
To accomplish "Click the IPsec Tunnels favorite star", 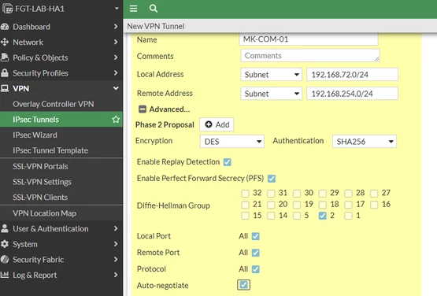I will point(116,120).
